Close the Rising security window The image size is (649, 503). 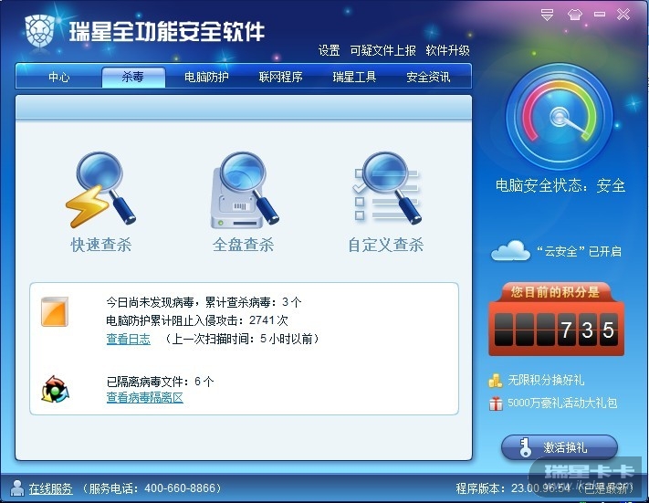(623, 15)
